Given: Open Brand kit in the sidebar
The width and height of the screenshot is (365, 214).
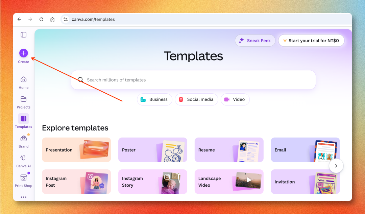Looking at the screenshot, I should (x=24, y=141).
